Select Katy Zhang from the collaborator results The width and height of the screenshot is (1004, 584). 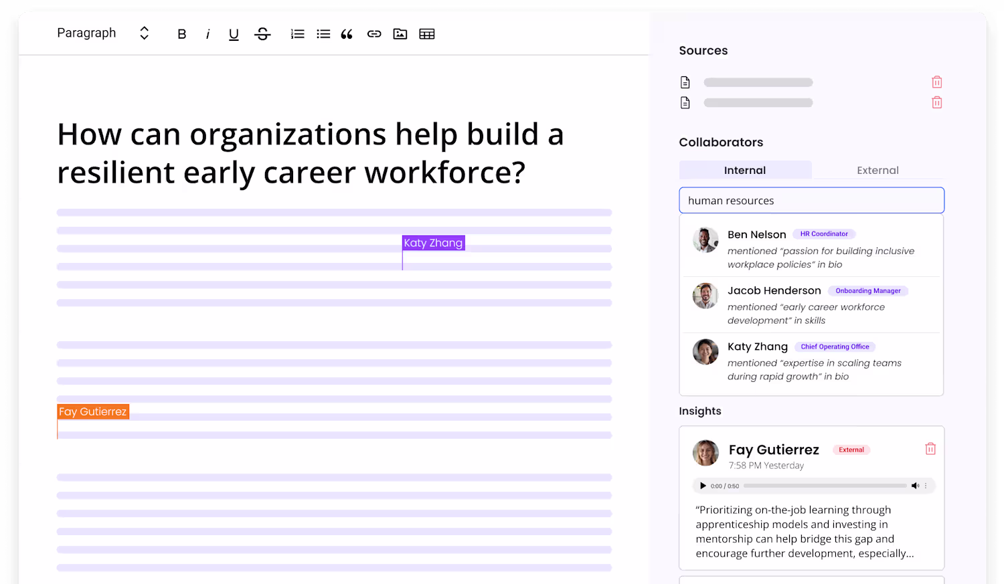pos(812,361)
